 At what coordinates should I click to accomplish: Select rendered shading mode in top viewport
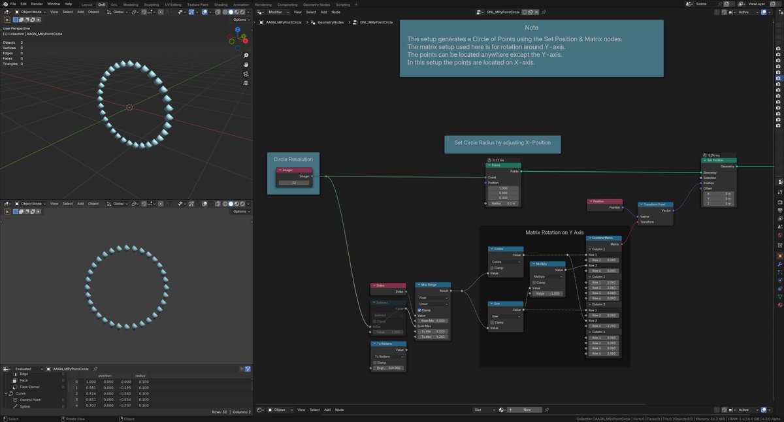point(242,12)
